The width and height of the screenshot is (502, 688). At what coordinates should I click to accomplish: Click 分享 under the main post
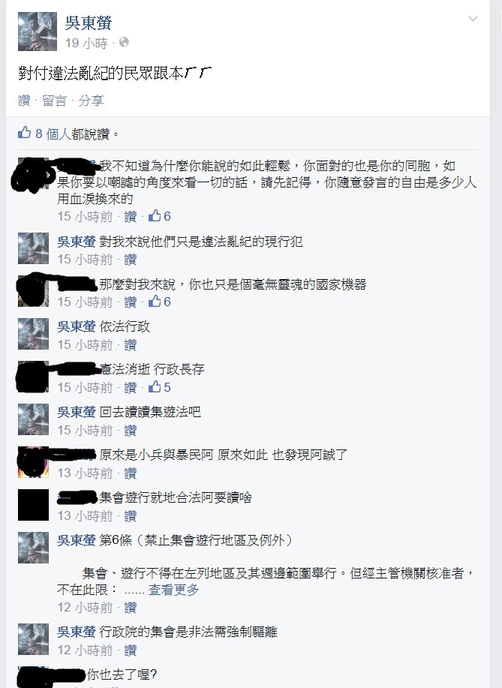[x=91, y=101]
